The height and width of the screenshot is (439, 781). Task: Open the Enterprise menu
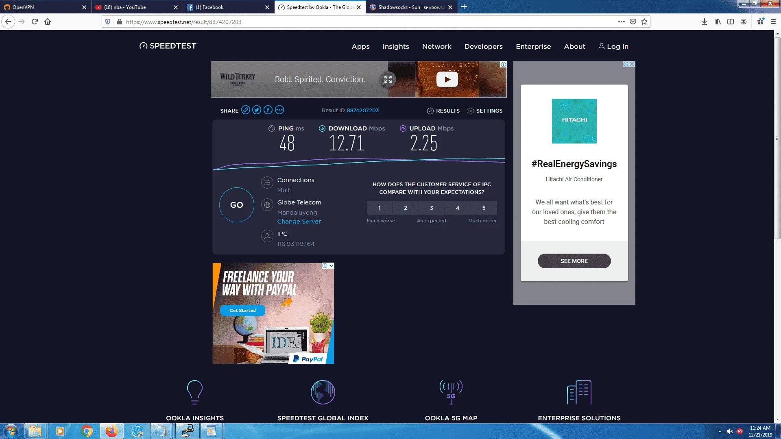(x=533, y=46)
